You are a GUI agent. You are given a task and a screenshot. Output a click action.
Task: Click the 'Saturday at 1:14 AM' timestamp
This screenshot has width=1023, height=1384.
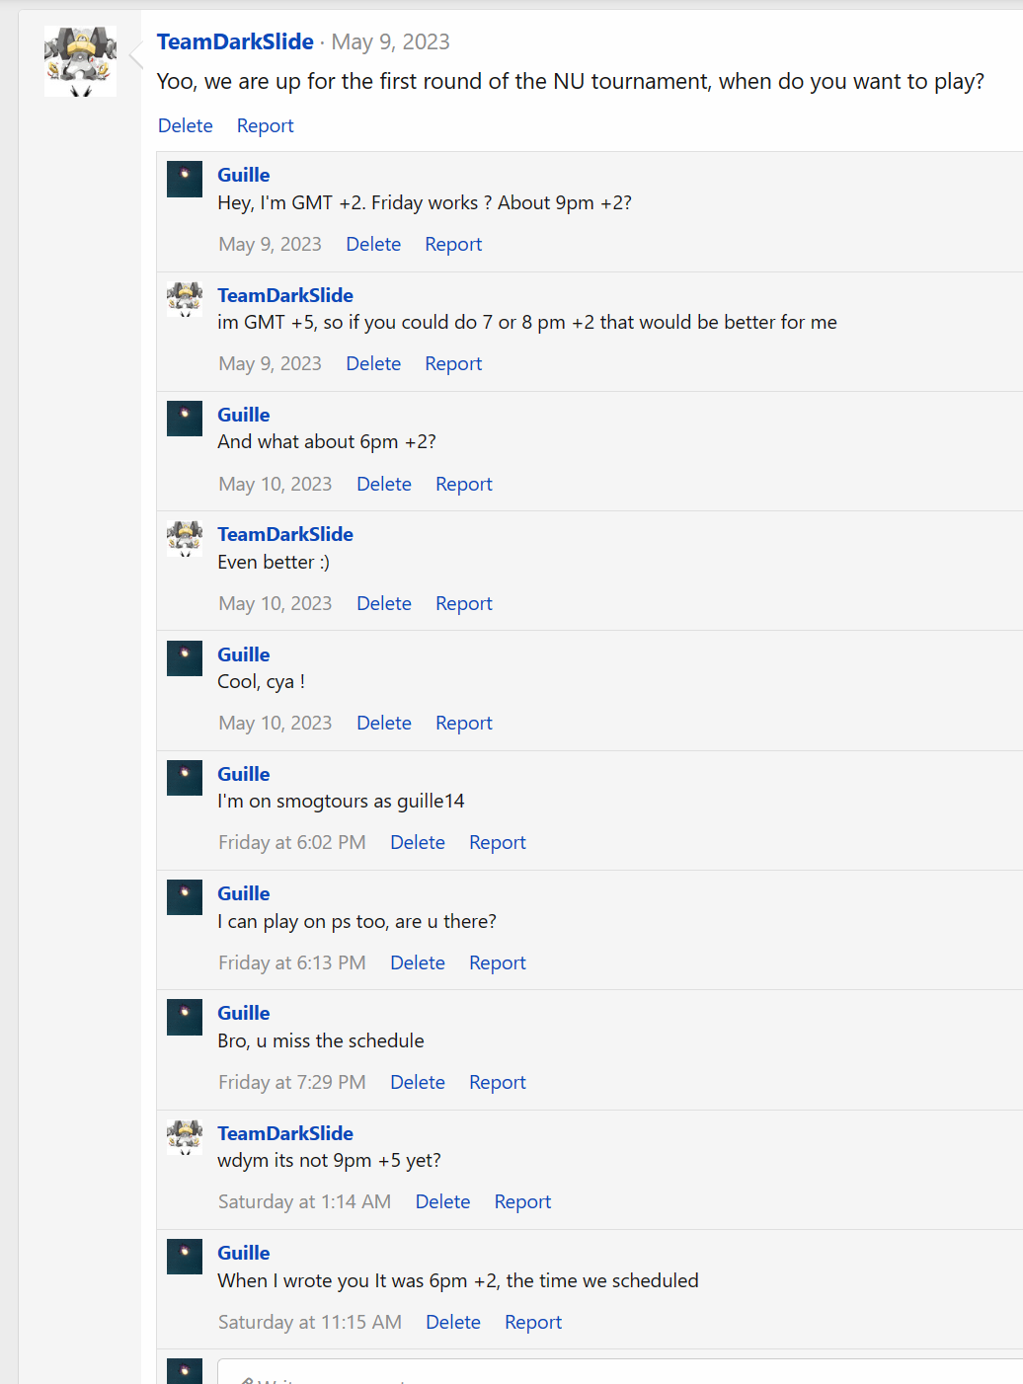click(x=304, y=1201)
